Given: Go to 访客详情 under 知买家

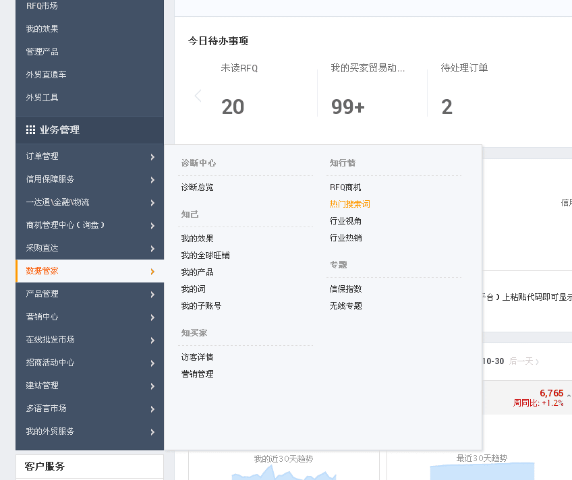Looking at the screenshot, I should tap(197, 357).
